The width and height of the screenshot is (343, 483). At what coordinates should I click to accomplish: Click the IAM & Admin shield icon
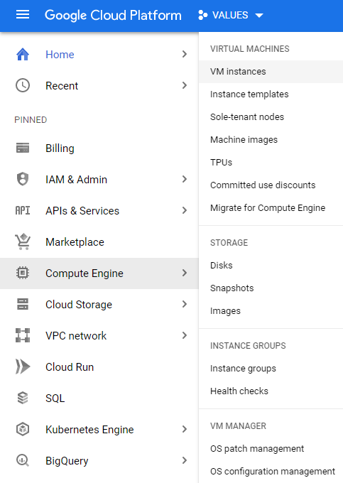tap(23, 179)
